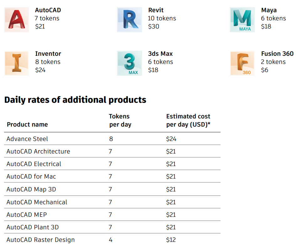Image resolution: width=299 pixels, height=245 pixels.
Task: Select the 3ds Max product title
Action: coord(160,54)
